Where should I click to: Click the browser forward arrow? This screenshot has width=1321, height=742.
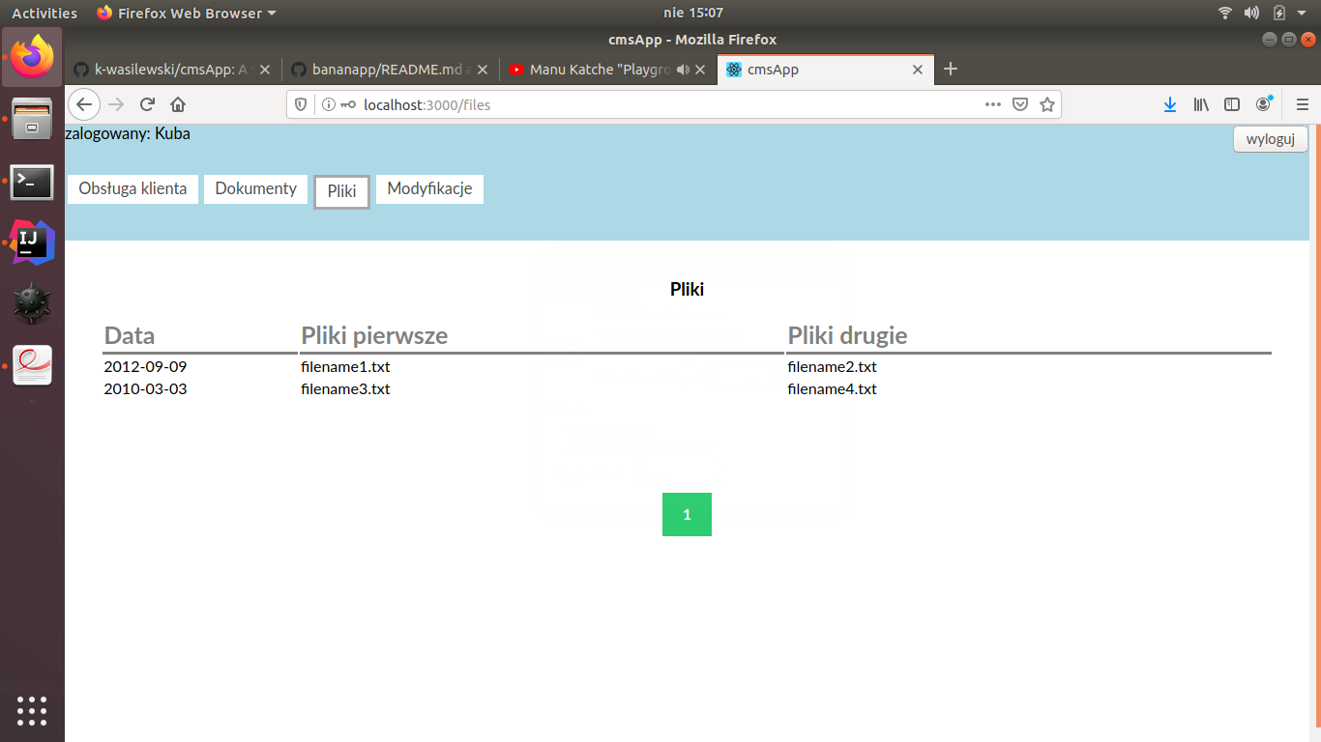tap(116, 104)
